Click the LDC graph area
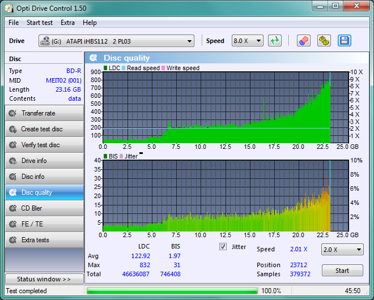The width and height of the screenshot is (374, 300). click(x=226, y=107)
